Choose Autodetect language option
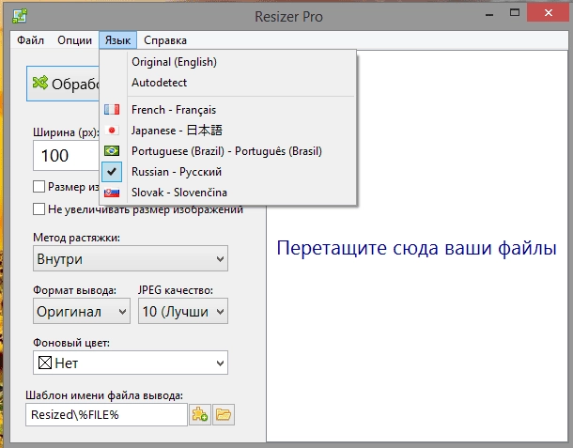 click(228, 83)
